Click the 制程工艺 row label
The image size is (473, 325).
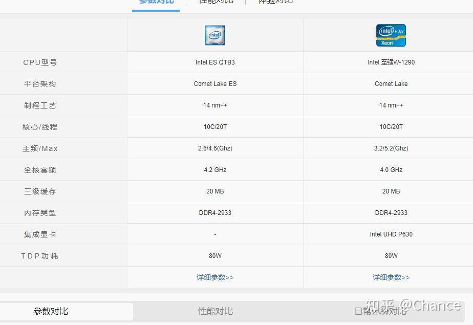[x=40, y=105]
